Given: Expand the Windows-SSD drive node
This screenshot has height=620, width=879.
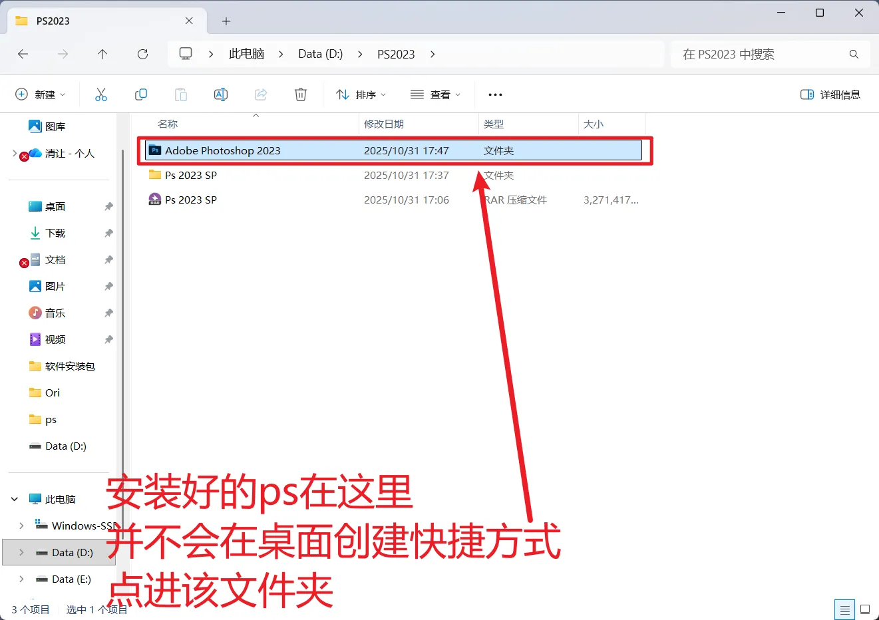Looking at the screenshot, I should [x=21, y=526].
